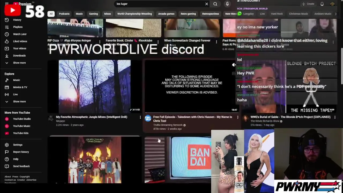Run search with magnifier button
Viewport: 343px width, 193px height.
215,4
